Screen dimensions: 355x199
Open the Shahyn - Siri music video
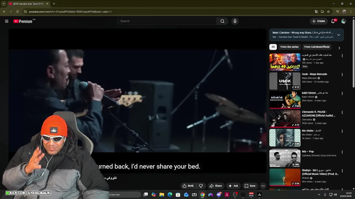[x=285, y=177]
